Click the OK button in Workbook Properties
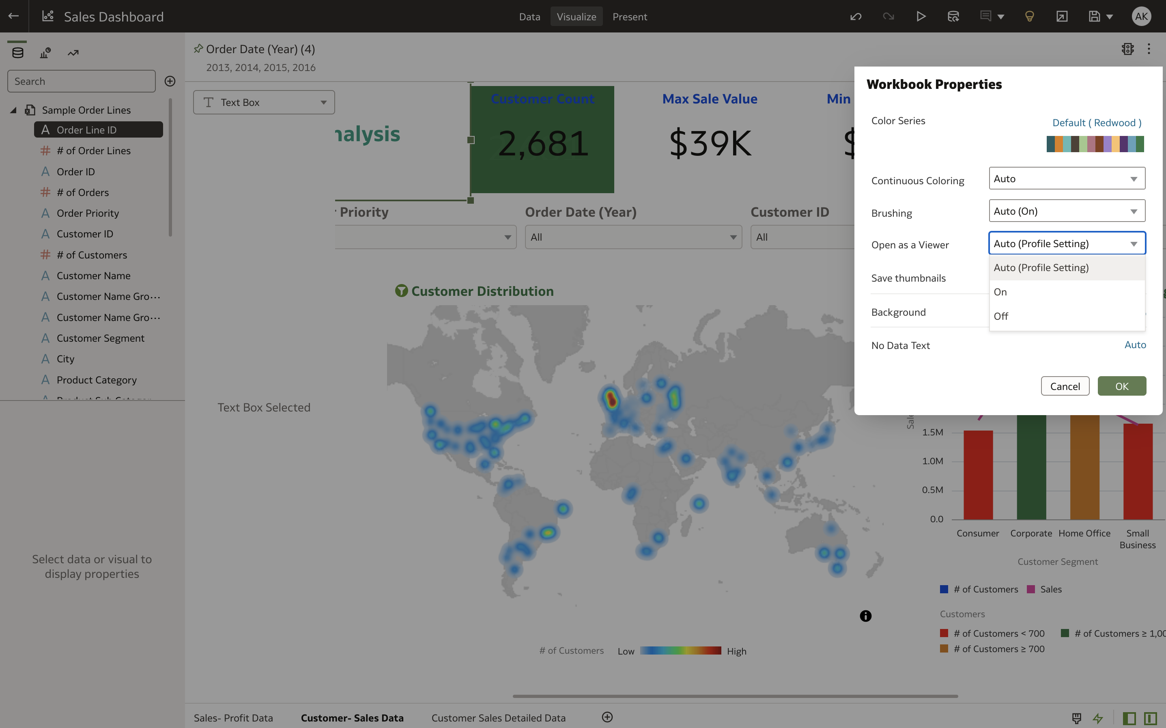The width and height of the screenshot is (1166, 728). coord(1121,386)
